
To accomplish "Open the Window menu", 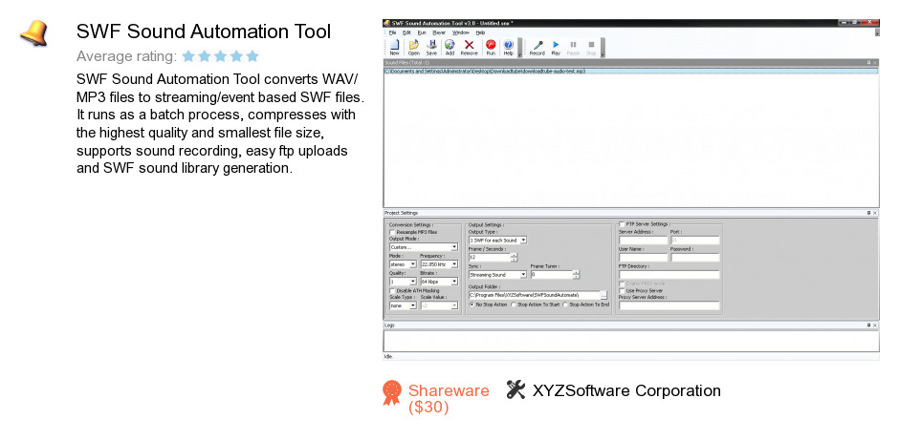I will pos(460,32).
